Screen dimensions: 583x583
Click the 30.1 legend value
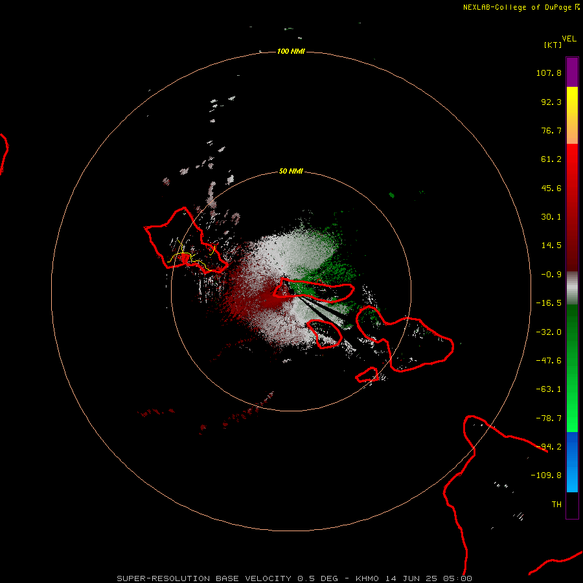tap(551, 217)
